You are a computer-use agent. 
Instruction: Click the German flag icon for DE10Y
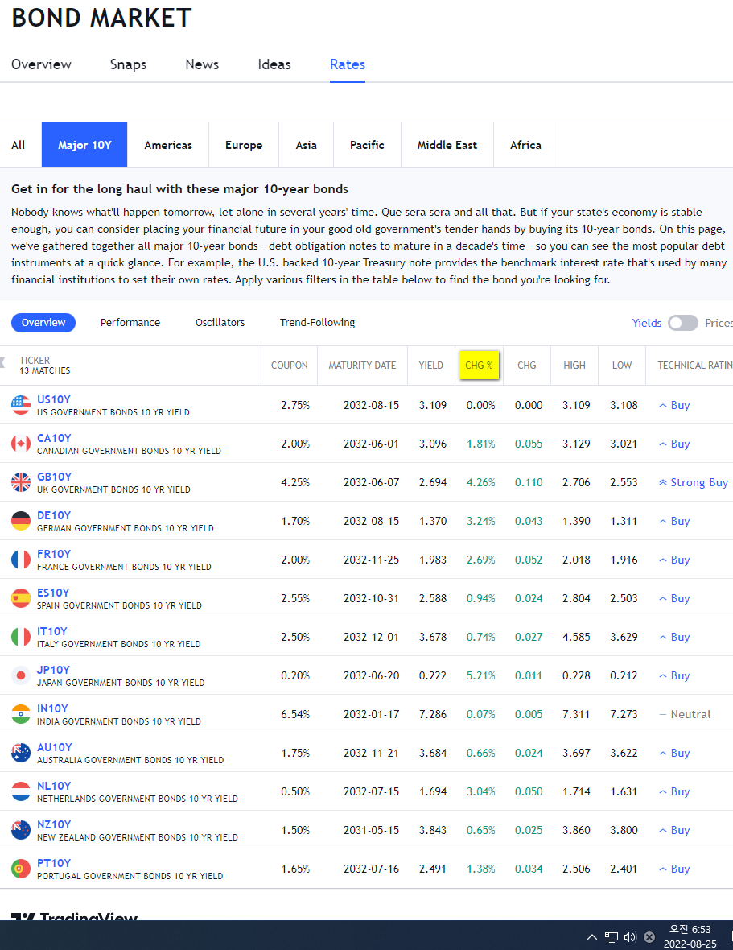coord(21,521)
